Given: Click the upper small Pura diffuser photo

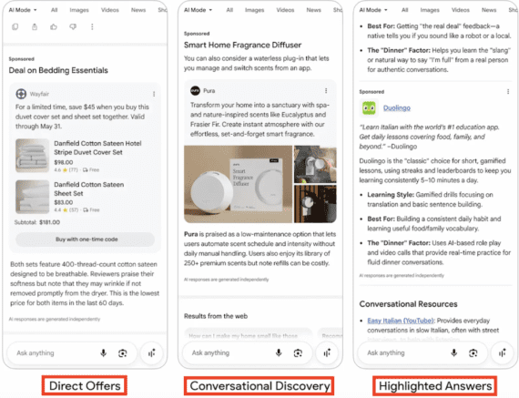Looking at the screenshot, I should 315,164.
